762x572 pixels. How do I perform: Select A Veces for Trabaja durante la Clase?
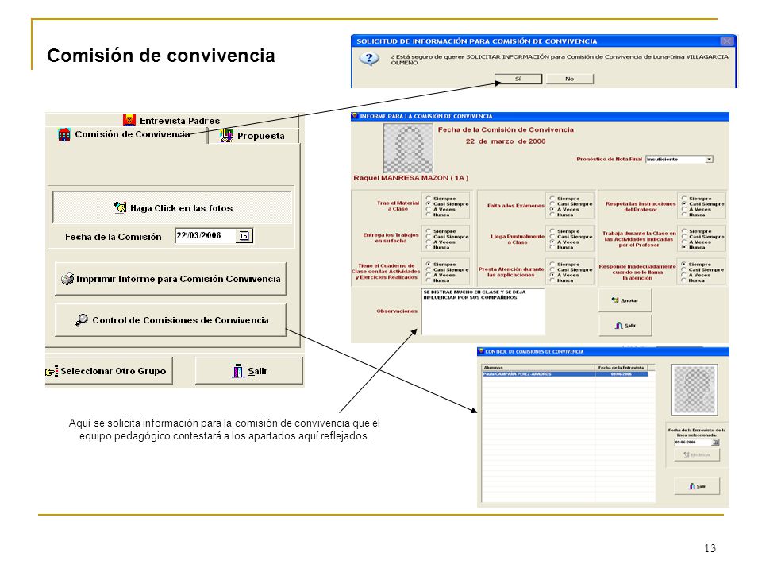(x=683, y=242)
